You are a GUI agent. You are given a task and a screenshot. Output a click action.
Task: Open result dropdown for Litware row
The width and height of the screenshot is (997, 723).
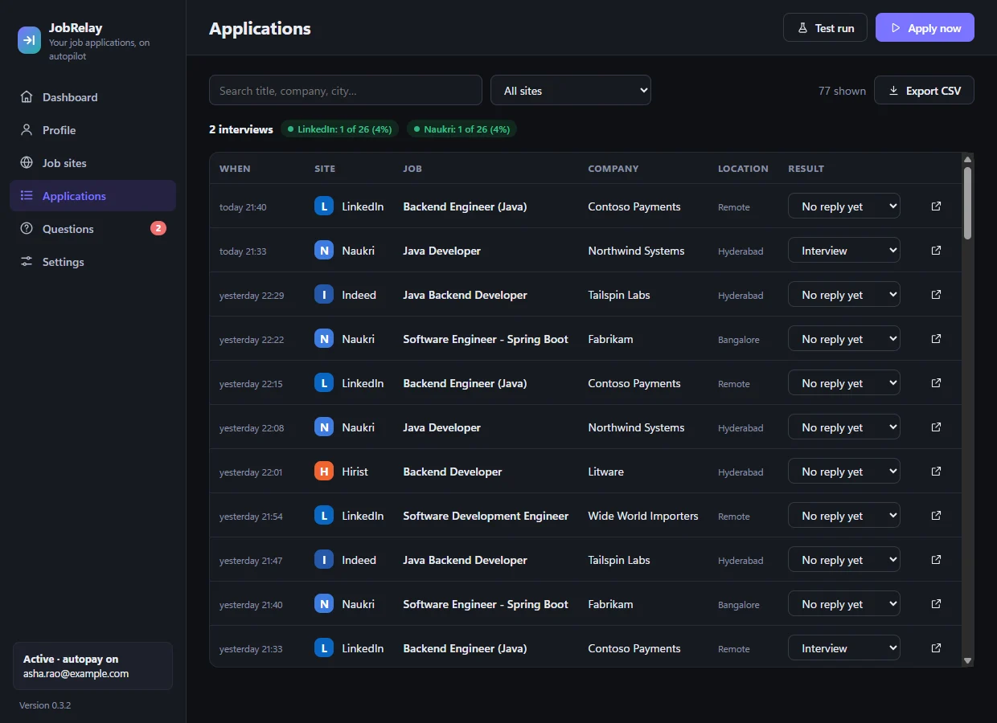[843, 472]
